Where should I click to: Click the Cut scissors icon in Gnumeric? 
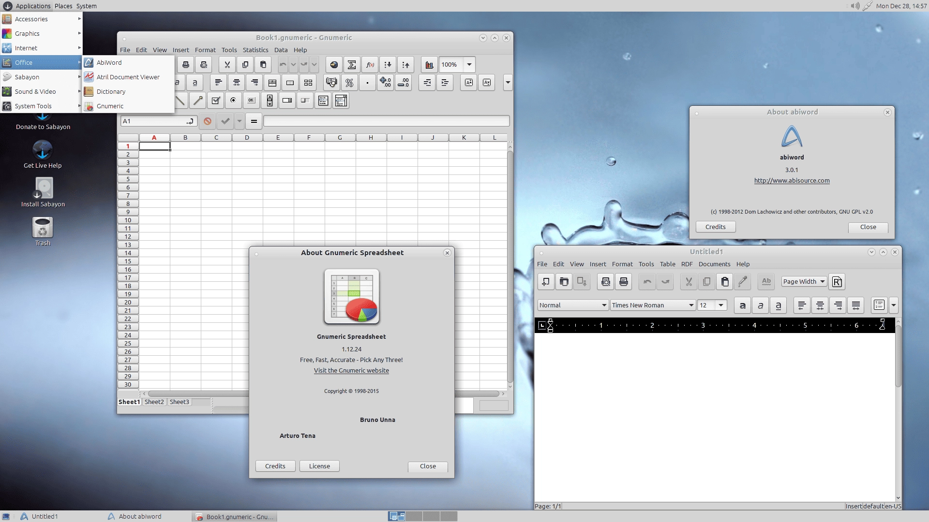coord(227,65)
